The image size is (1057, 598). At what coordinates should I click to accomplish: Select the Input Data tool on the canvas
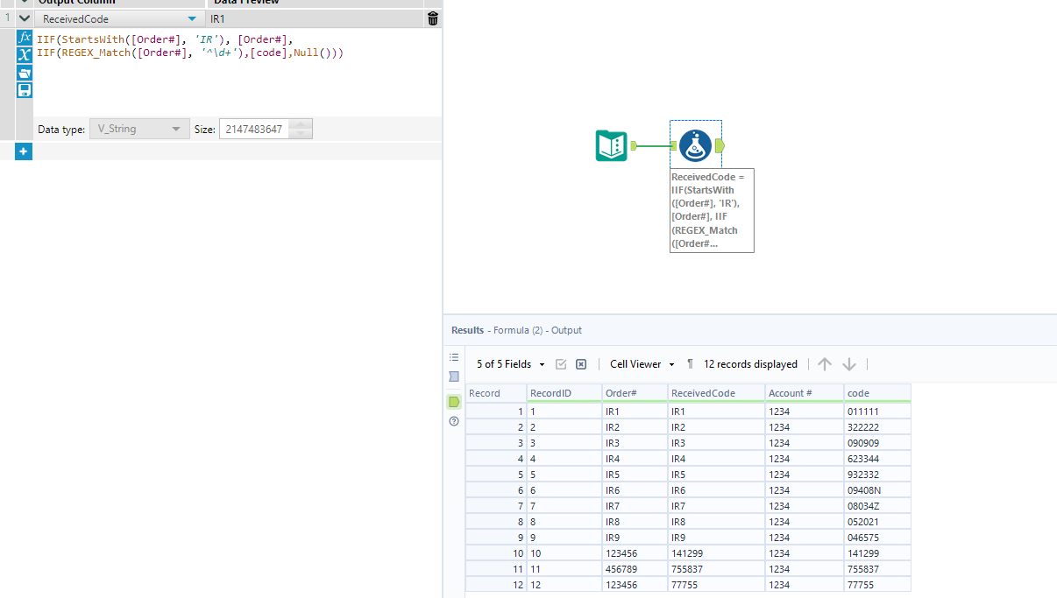pos(610,145)
